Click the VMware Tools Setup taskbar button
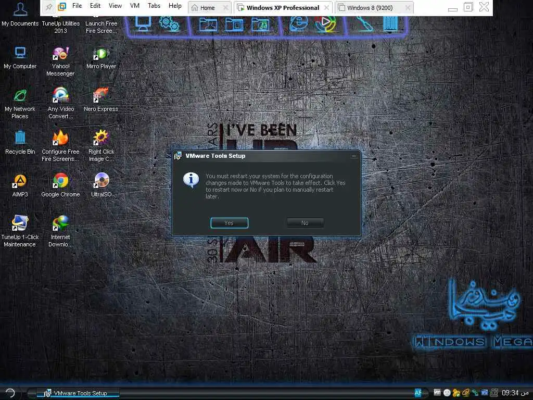The height and width of the screenshot is (400, 533). tap(79, 393)
